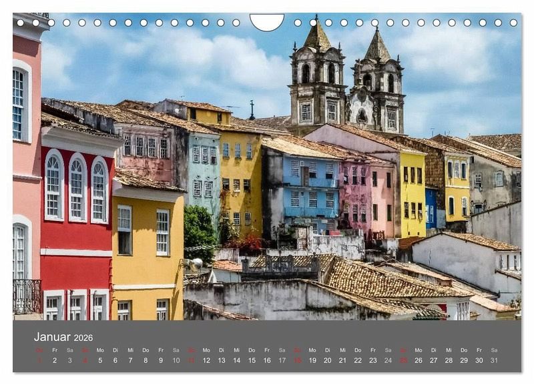
Task: Select date 14 in the calendar strip
Action: coord(237,360)
